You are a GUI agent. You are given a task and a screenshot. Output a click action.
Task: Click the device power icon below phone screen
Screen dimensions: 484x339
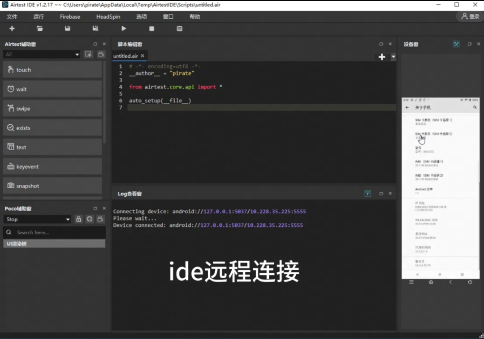point(470,282)
